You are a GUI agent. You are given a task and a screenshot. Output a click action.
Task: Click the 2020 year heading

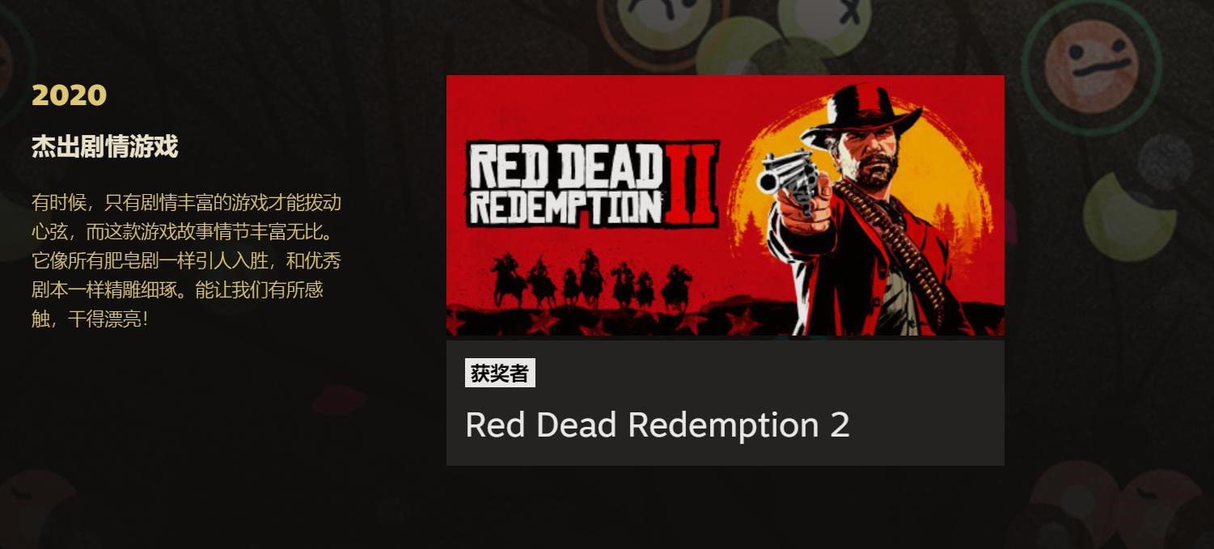[x=69, y=95]
